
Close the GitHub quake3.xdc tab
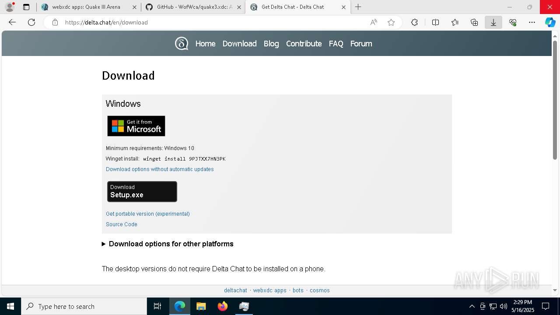point(239,7)
